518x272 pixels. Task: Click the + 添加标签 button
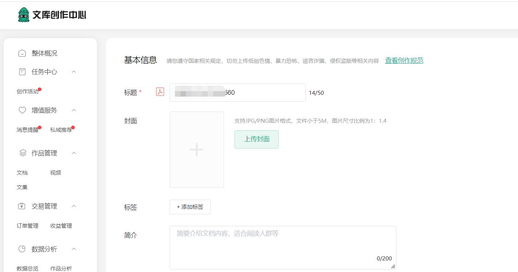(x=190, y=207)
